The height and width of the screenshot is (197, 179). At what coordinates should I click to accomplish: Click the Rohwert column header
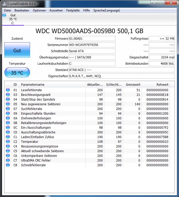(156, 84)
